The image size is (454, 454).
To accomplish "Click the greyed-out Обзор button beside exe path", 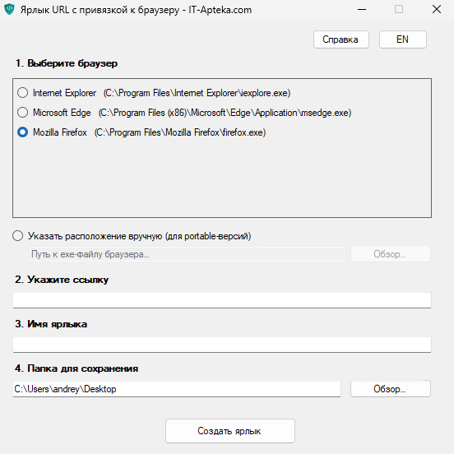I will 391,254.
